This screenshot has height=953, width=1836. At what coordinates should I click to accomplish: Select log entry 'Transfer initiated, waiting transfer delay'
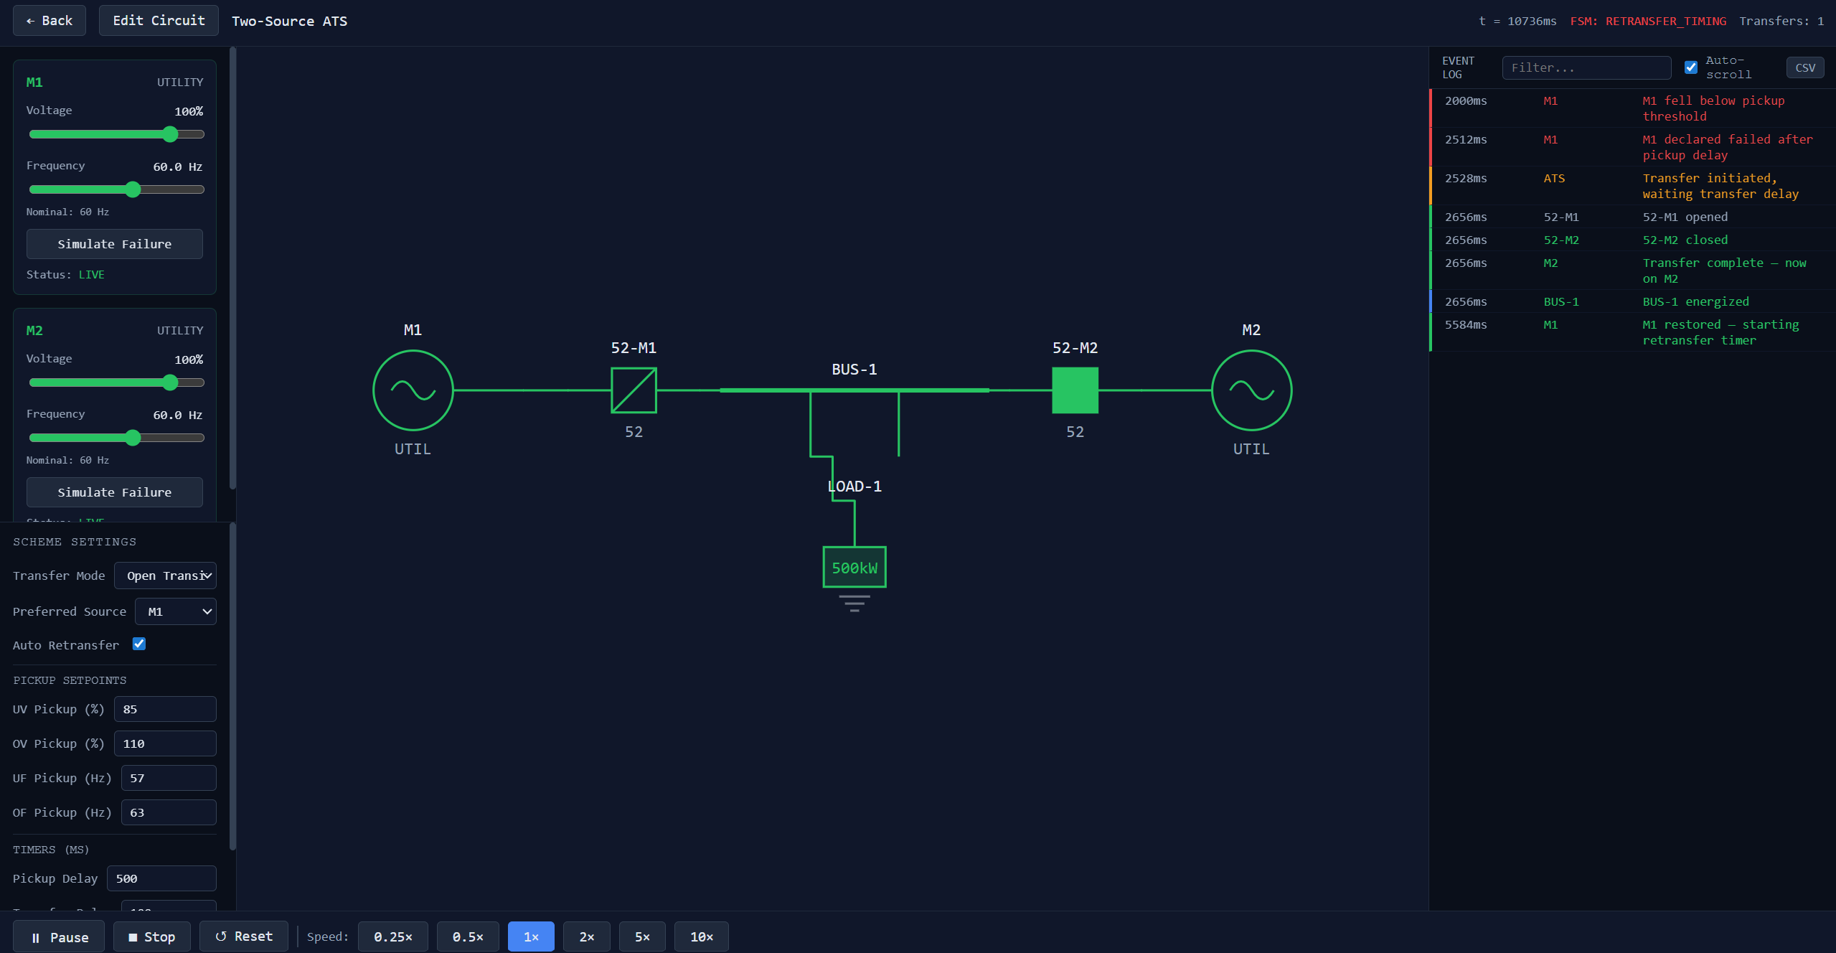point(1633,186)
